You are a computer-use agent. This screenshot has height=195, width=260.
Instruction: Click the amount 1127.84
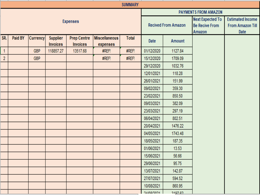178,51
